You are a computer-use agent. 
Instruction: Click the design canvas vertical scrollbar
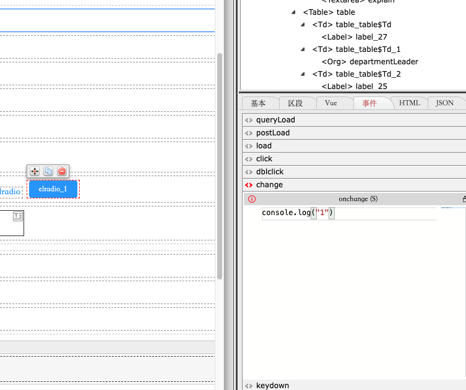pyautogui.click(x=219, y=167)
